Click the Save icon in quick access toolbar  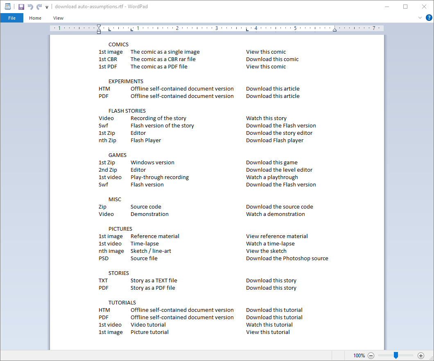(x=21, y=7)
